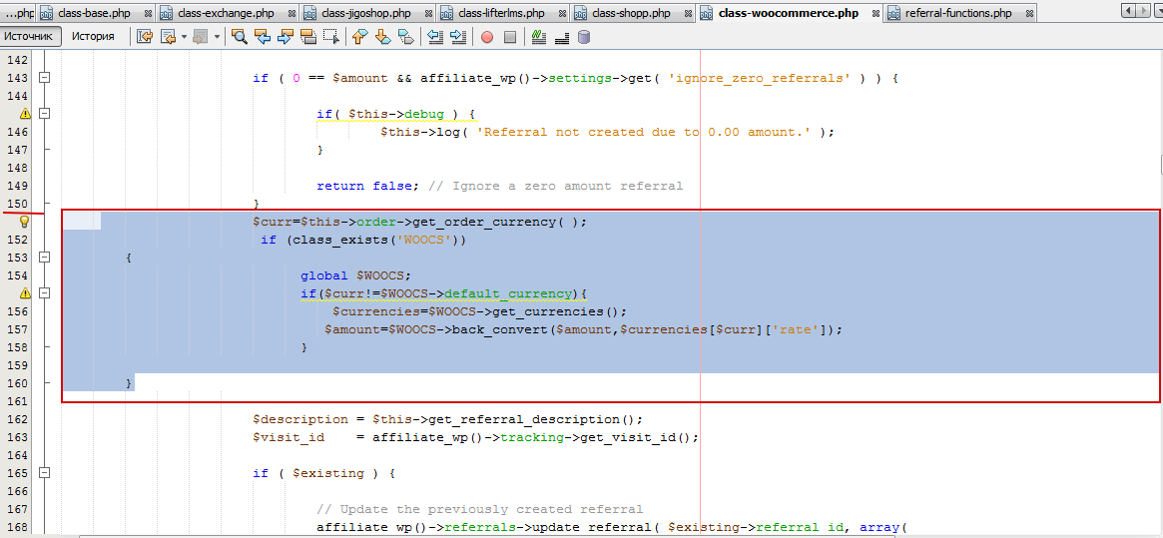Go back in editor navigation history
1163x538 pixels.
[x=169, y=36]
